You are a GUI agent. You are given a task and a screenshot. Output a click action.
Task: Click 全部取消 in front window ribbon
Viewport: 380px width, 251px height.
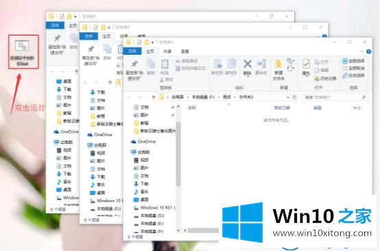coord(353,69)
